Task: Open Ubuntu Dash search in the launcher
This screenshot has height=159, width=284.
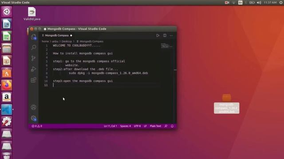Action: click(x=7, y=12)
